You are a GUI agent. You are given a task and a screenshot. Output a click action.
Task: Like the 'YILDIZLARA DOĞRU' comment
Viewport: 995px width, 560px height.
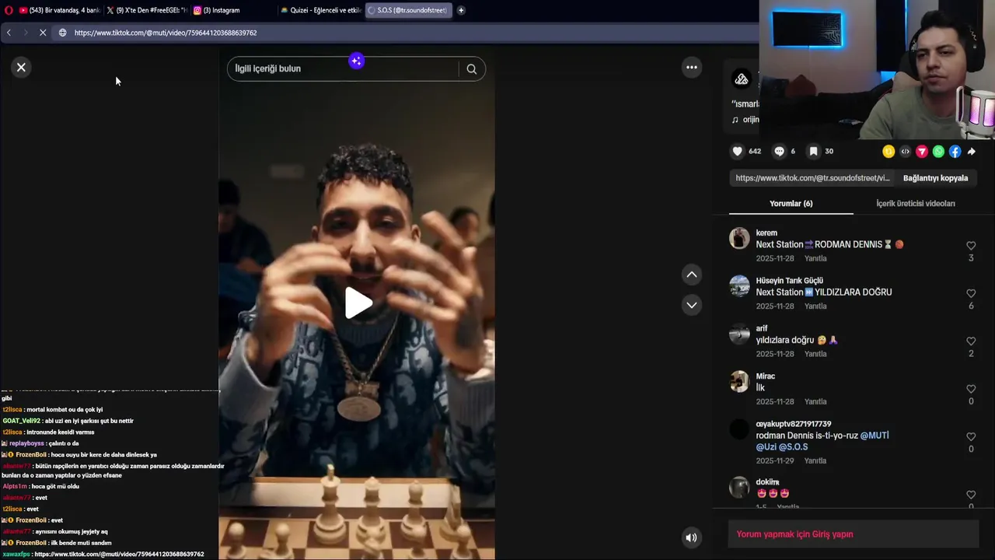(971, 293)
